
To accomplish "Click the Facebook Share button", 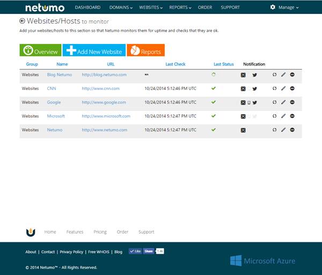I will click(149, 251).
